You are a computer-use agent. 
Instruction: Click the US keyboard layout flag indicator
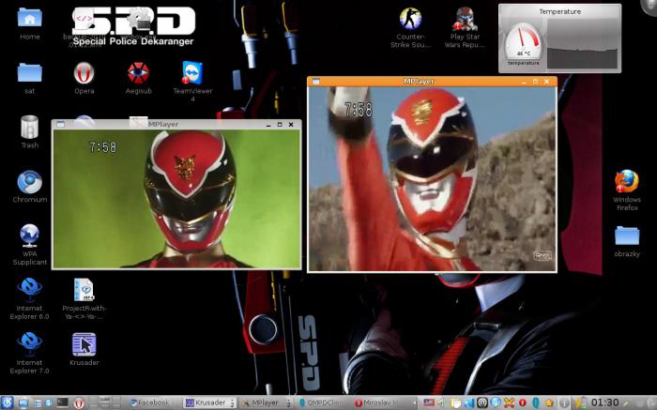(x=429, y=402)
